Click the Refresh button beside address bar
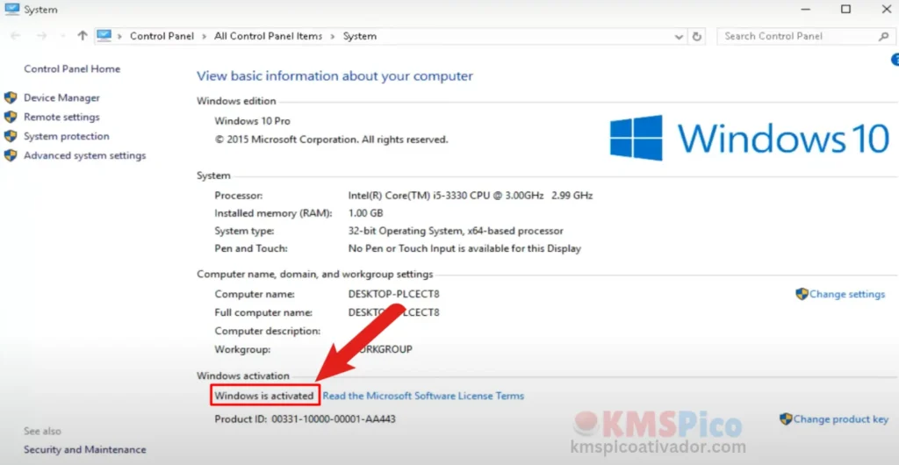899x465 pixels. point(696,36)
